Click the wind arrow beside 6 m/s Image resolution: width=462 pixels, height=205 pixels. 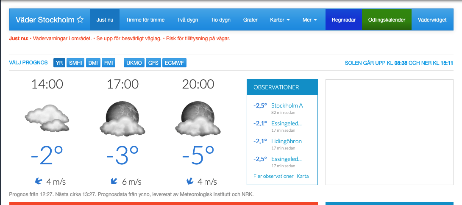114,181
